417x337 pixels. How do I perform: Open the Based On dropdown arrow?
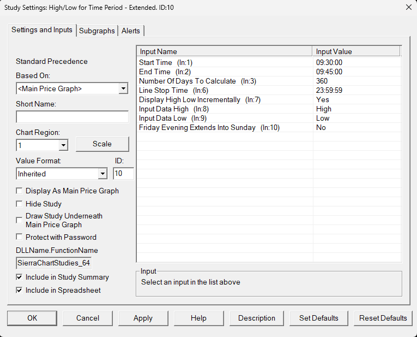(123, 88)
